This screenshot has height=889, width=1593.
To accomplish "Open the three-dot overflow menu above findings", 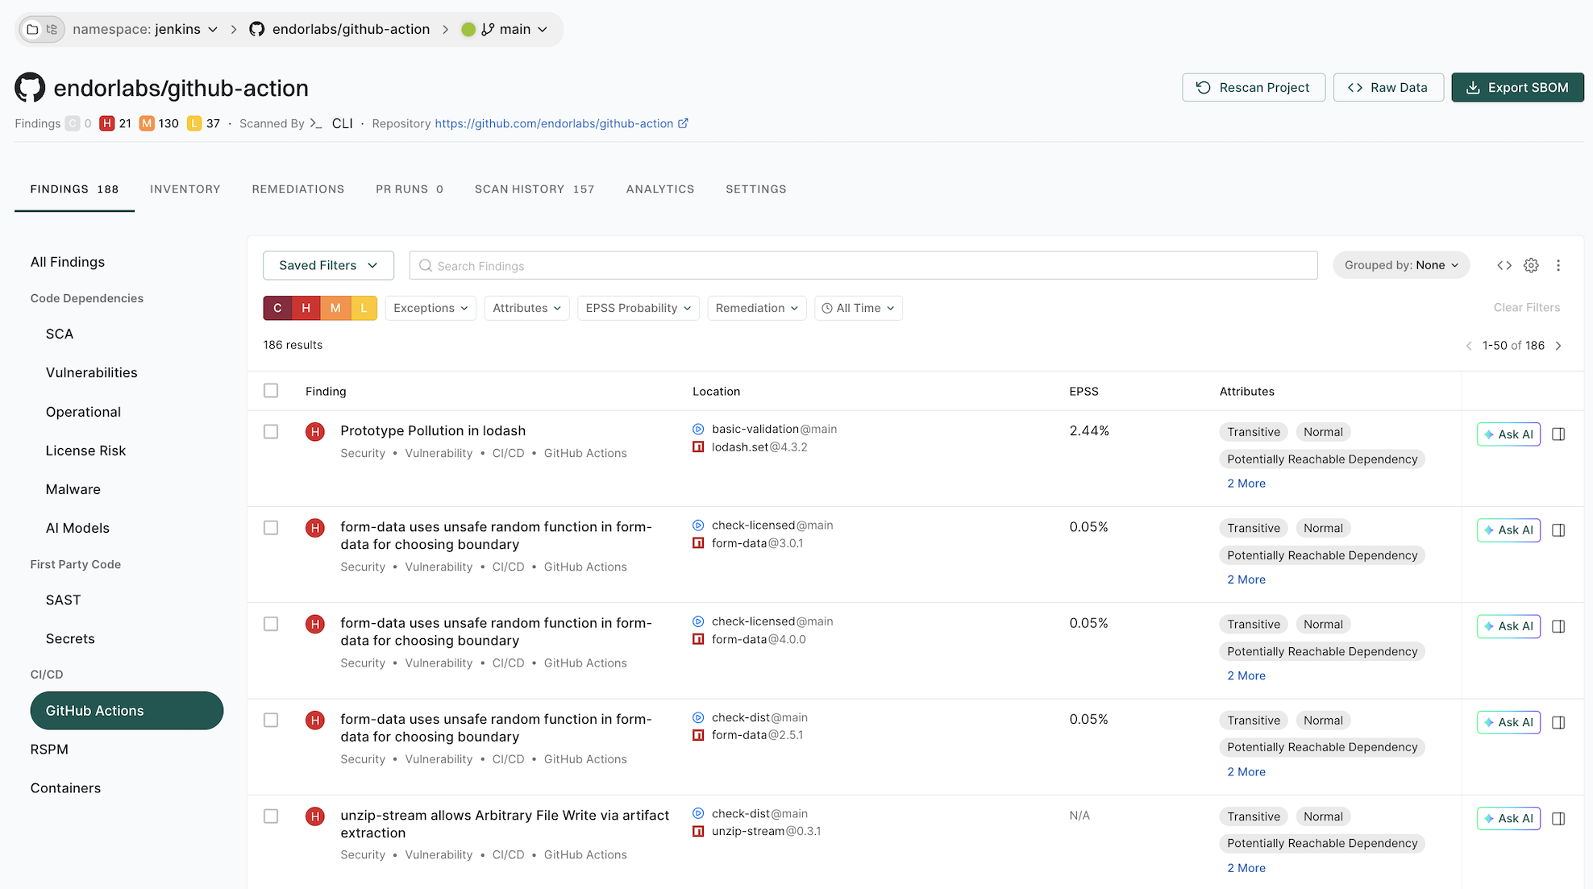I will click(x=1559, y=264).
